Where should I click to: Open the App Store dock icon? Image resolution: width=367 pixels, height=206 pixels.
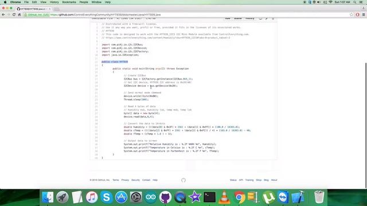(121, 197)
